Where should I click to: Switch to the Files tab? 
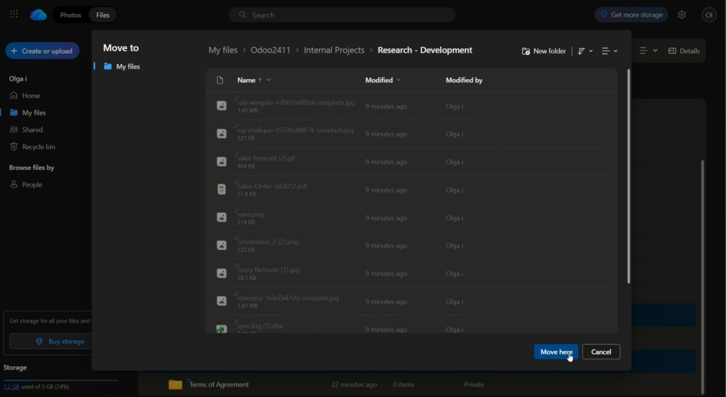pyautogui.click(x=103, y=15)
